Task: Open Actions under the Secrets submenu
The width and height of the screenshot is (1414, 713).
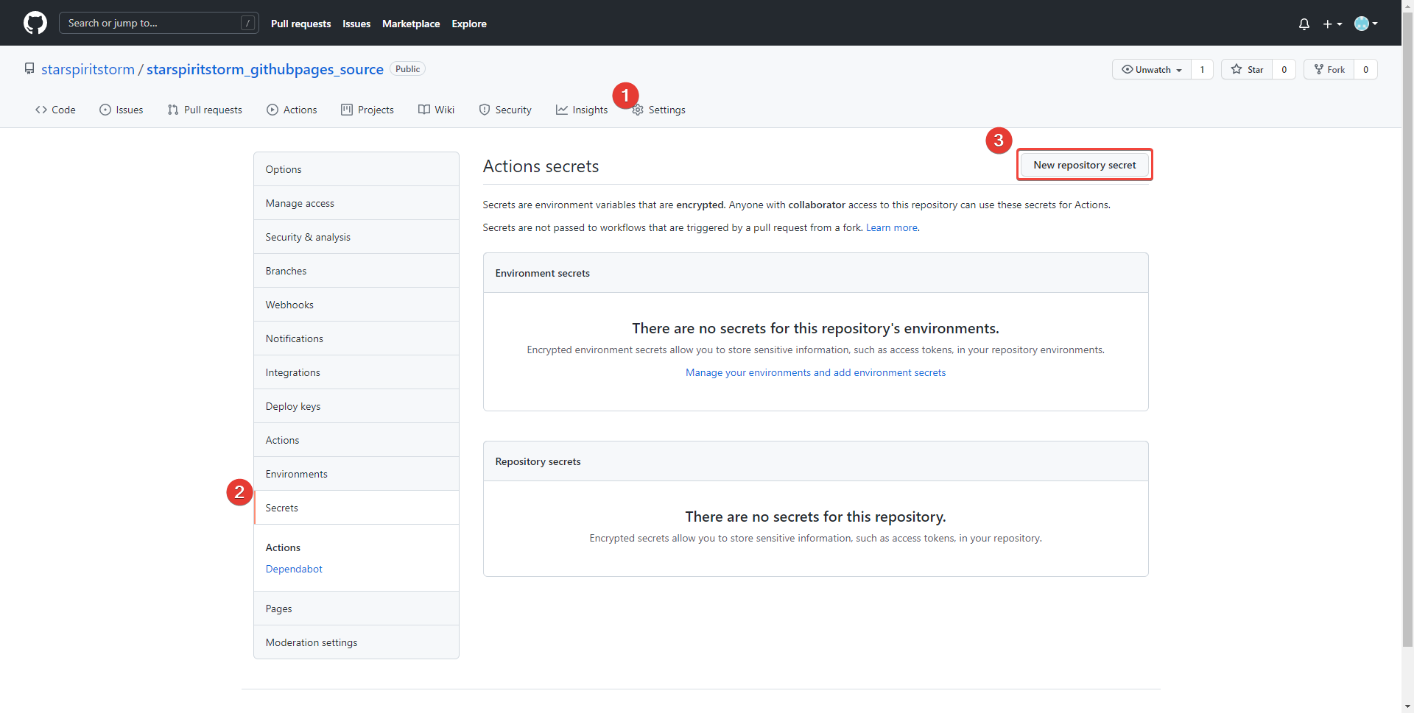Action: [x=283, y=547]
